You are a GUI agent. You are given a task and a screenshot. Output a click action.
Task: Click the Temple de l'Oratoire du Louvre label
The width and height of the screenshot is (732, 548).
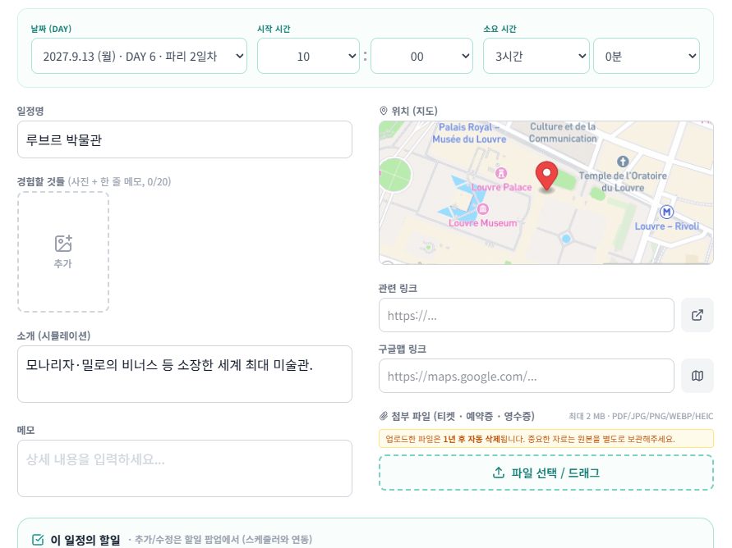point(623,182)
